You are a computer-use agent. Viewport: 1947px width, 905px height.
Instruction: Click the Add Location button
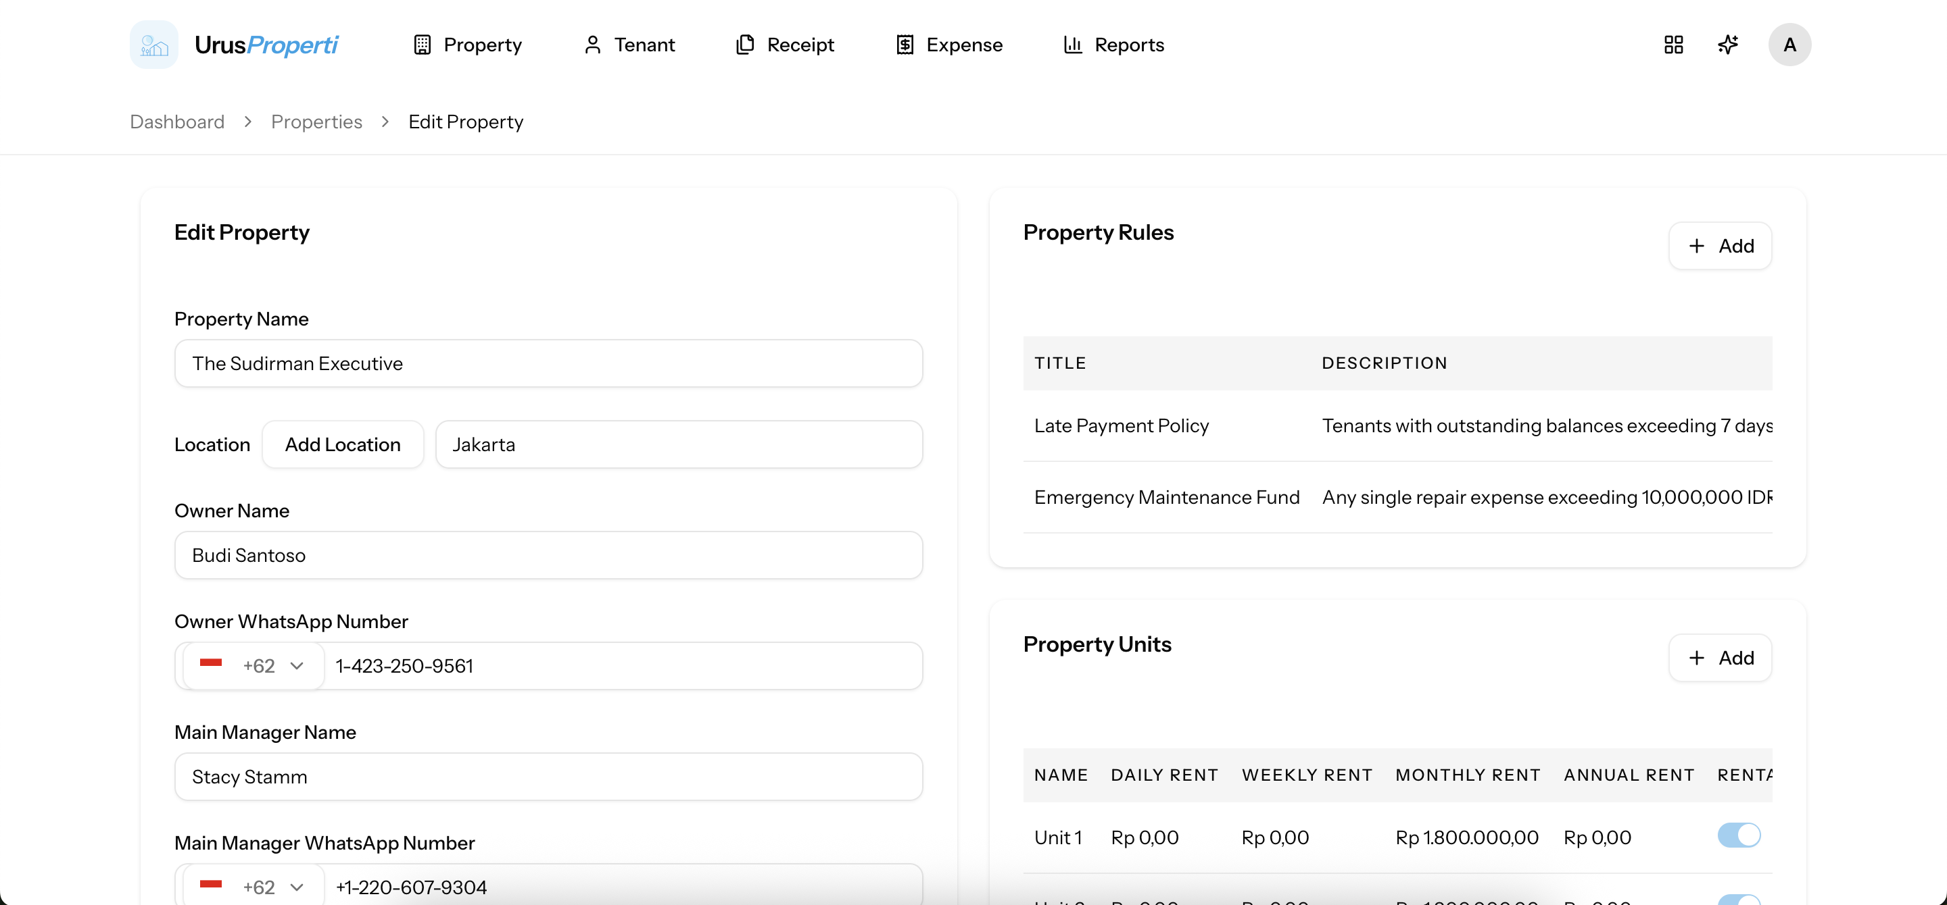pyautogui.click(x=342, y=444)
